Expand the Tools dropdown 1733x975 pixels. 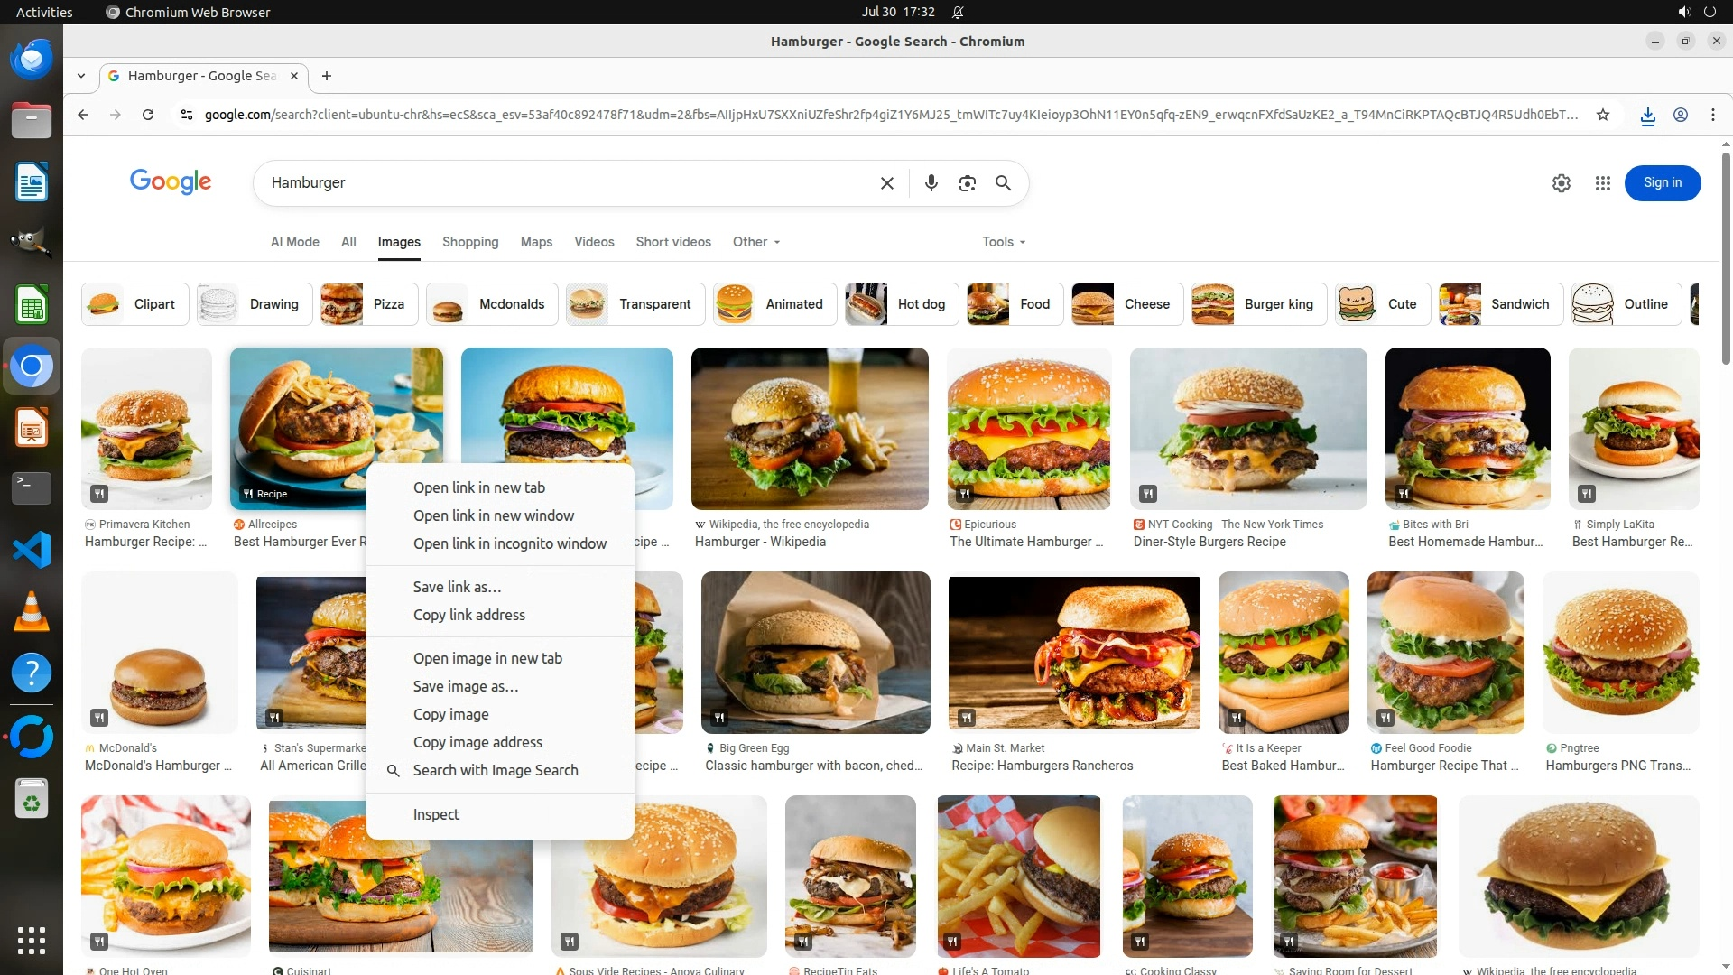pos(1004,242)
